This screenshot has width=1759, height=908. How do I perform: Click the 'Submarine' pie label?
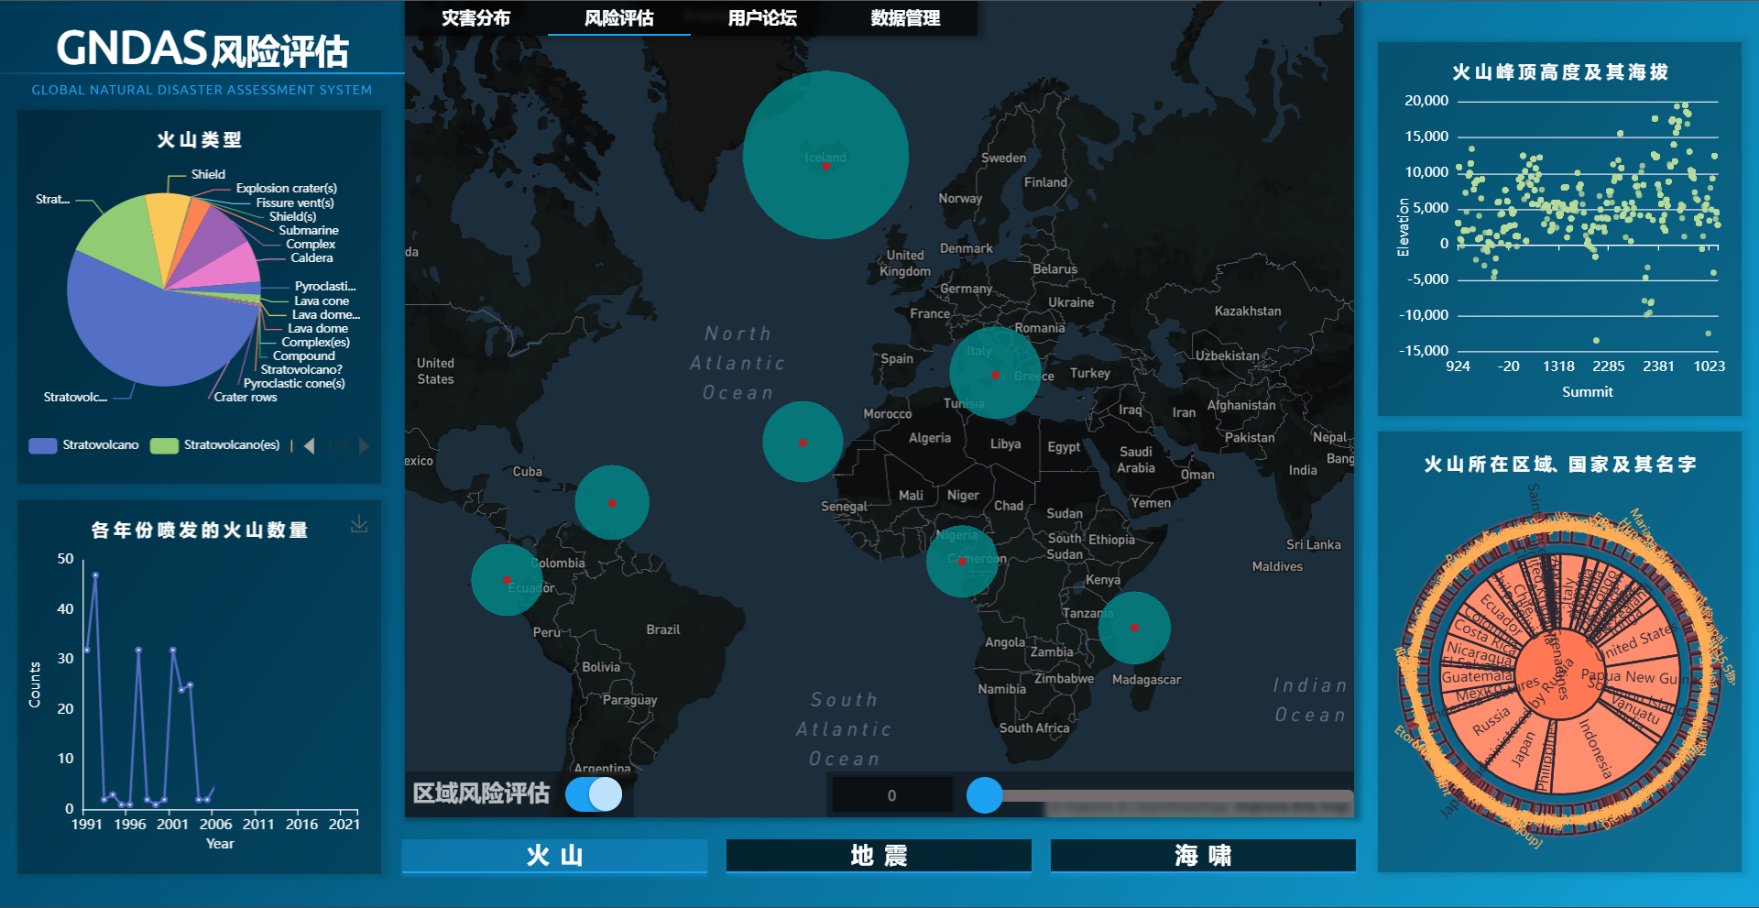click(x=309, y=231)
